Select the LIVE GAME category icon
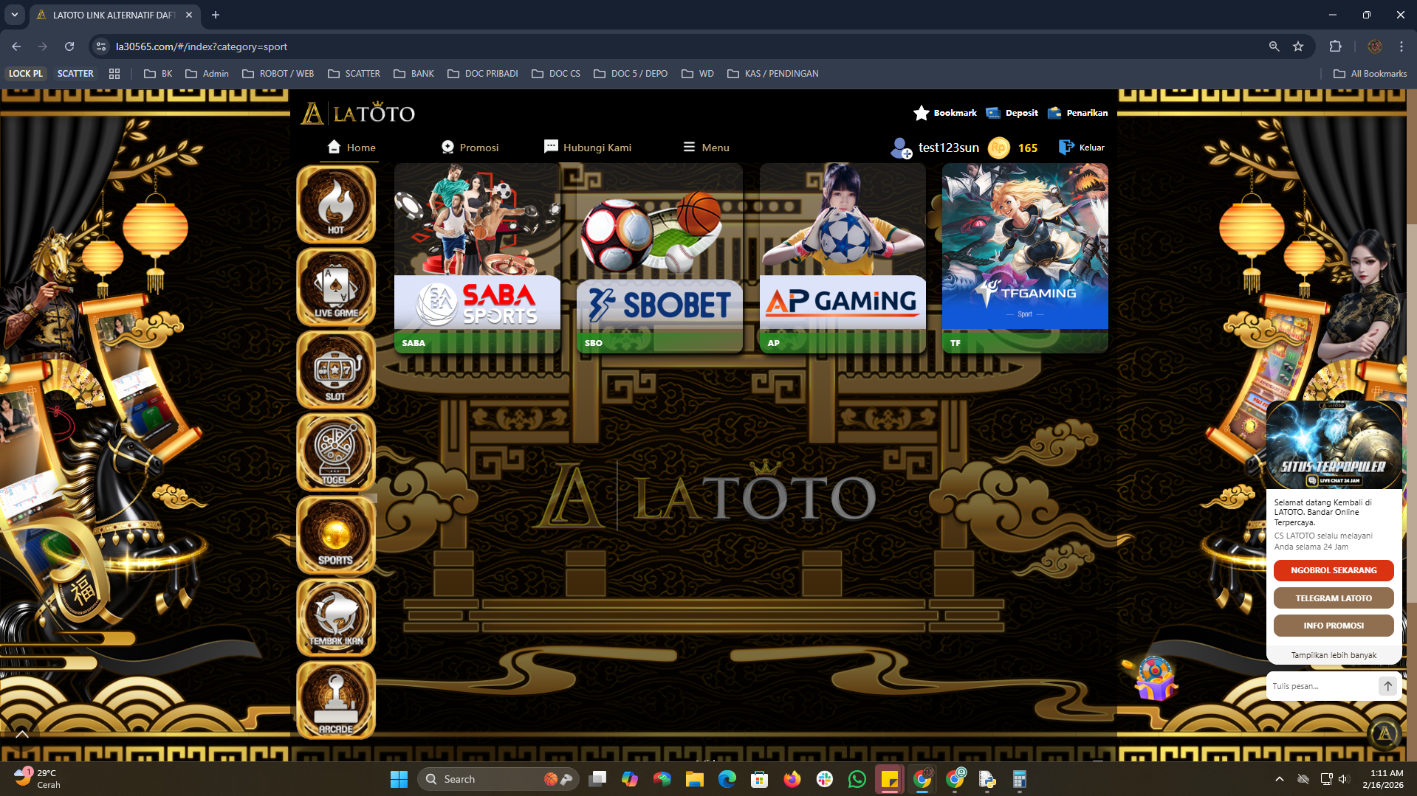Viewport: 1417px width, 796px height. [x=336, y=287]
